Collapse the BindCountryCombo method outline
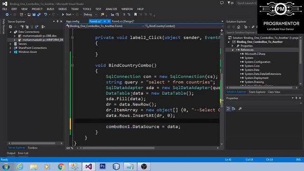 click(72, 66)
